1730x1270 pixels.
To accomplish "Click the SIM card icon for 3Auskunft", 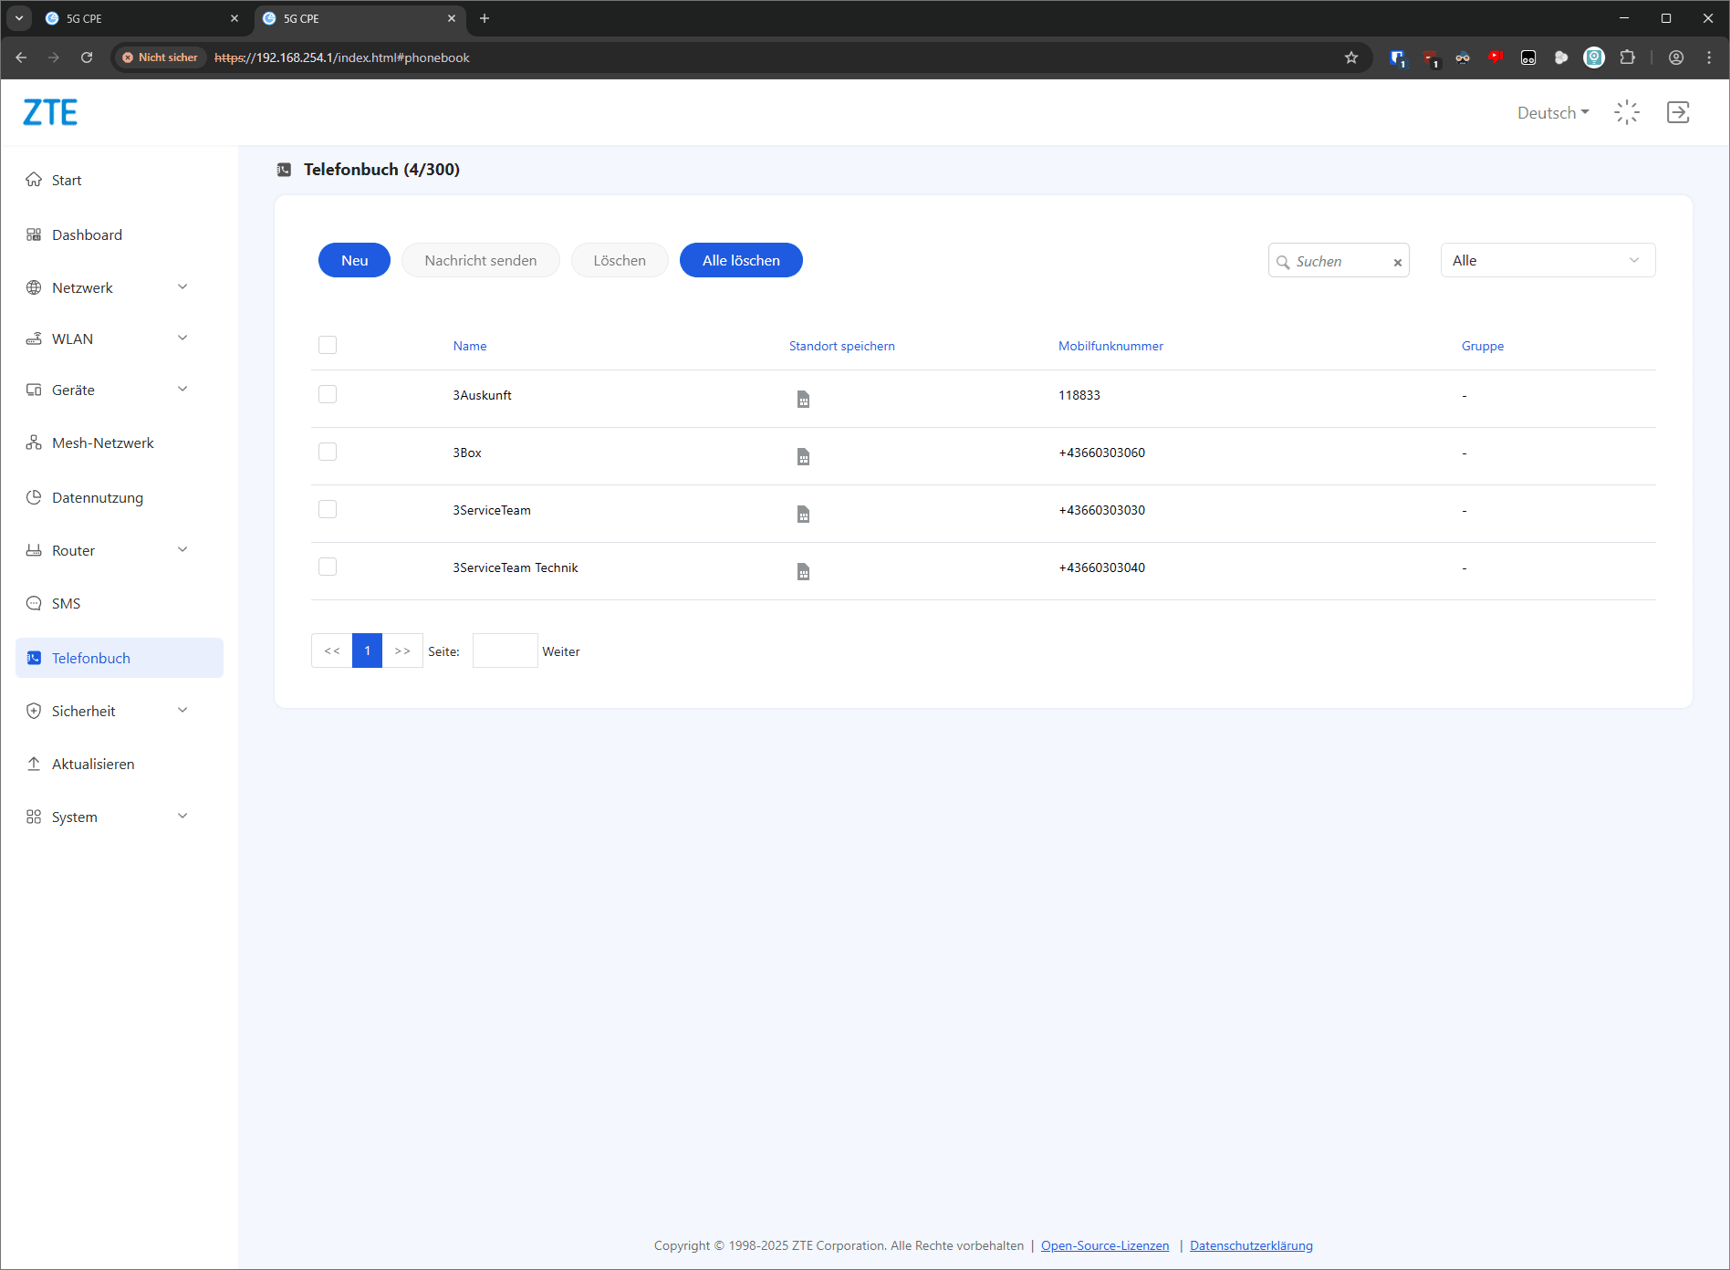I will pyautogui.click(x=803, y=399).
